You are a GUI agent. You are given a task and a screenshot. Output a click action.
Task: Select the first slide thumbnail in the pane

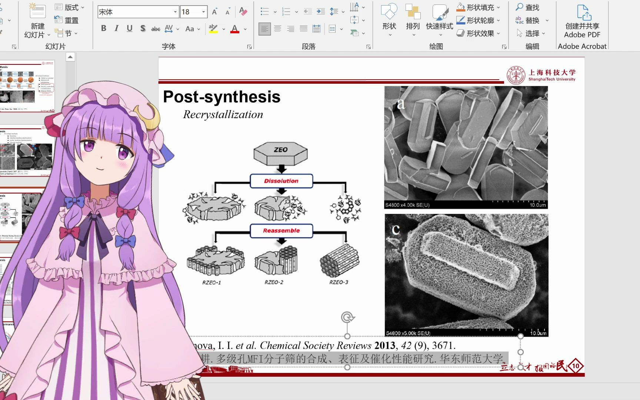[28, 86]
